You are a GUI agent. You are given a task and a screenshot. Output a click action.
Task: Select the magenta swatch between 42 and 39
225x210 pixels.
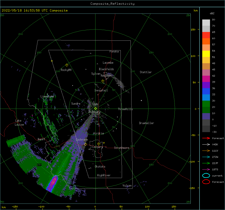point(206,79)
